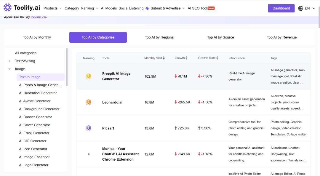Click the orange rank 2 medal
Image resolution: width=320 pixels, height=176 pixels.
click(x=89, y=102)
